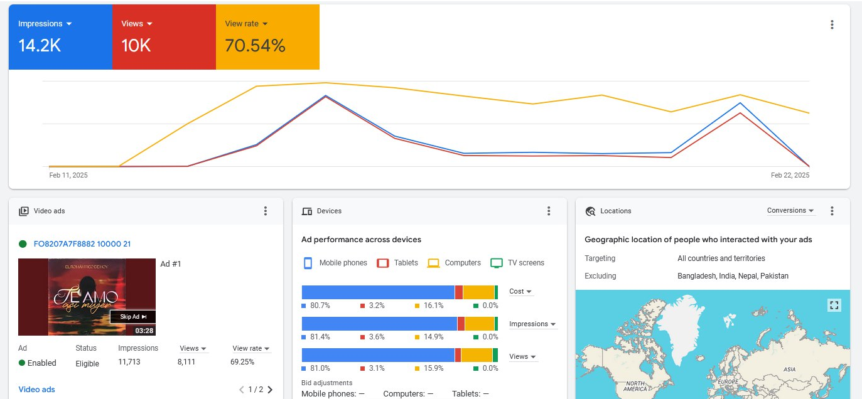This screenshot has width=862, height=399.
Task: Open the Conversions dropdown in Locations
Action: 790,211
